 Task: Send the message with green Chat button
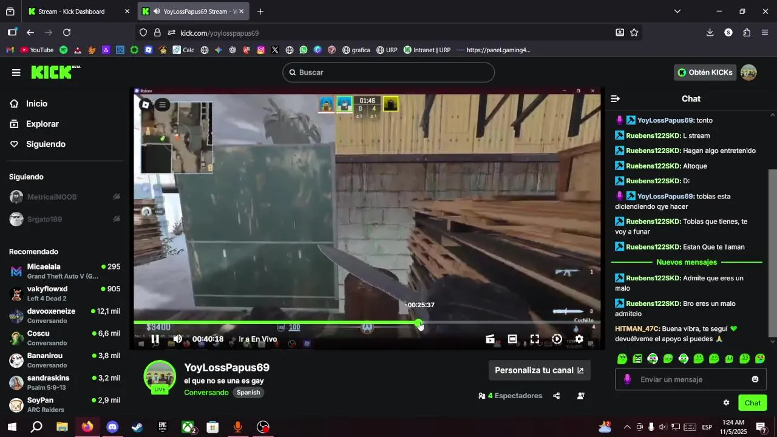tap(753, 402)
